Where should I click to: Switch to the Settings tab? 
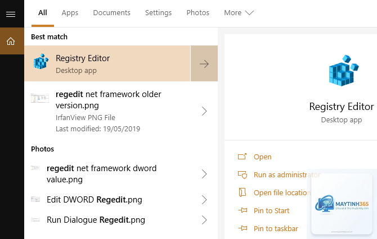[158, 13]
